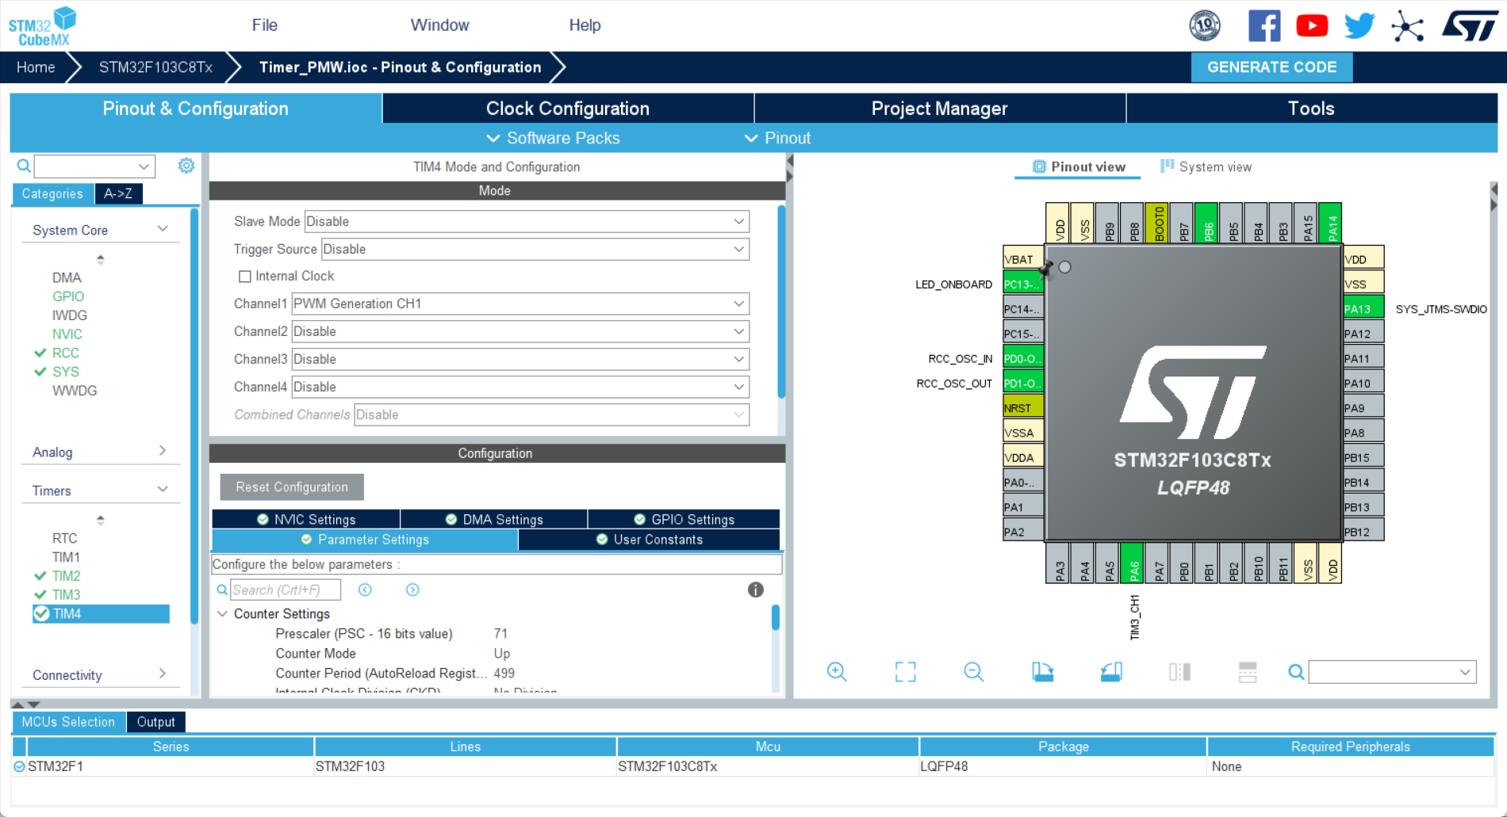Screen dimensions: 1507x817
Task: Switch to the Clock Configuration tab
Action: [568, 109]
